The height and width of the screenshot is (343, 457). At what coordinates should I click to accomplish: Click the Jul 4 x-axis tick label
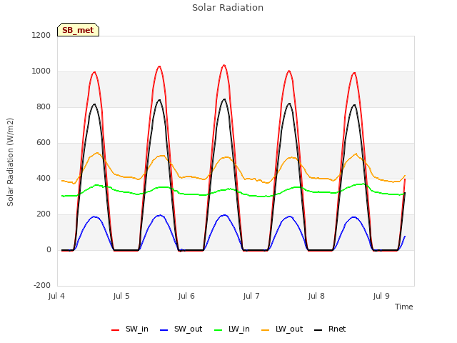[x=56, y=296]
